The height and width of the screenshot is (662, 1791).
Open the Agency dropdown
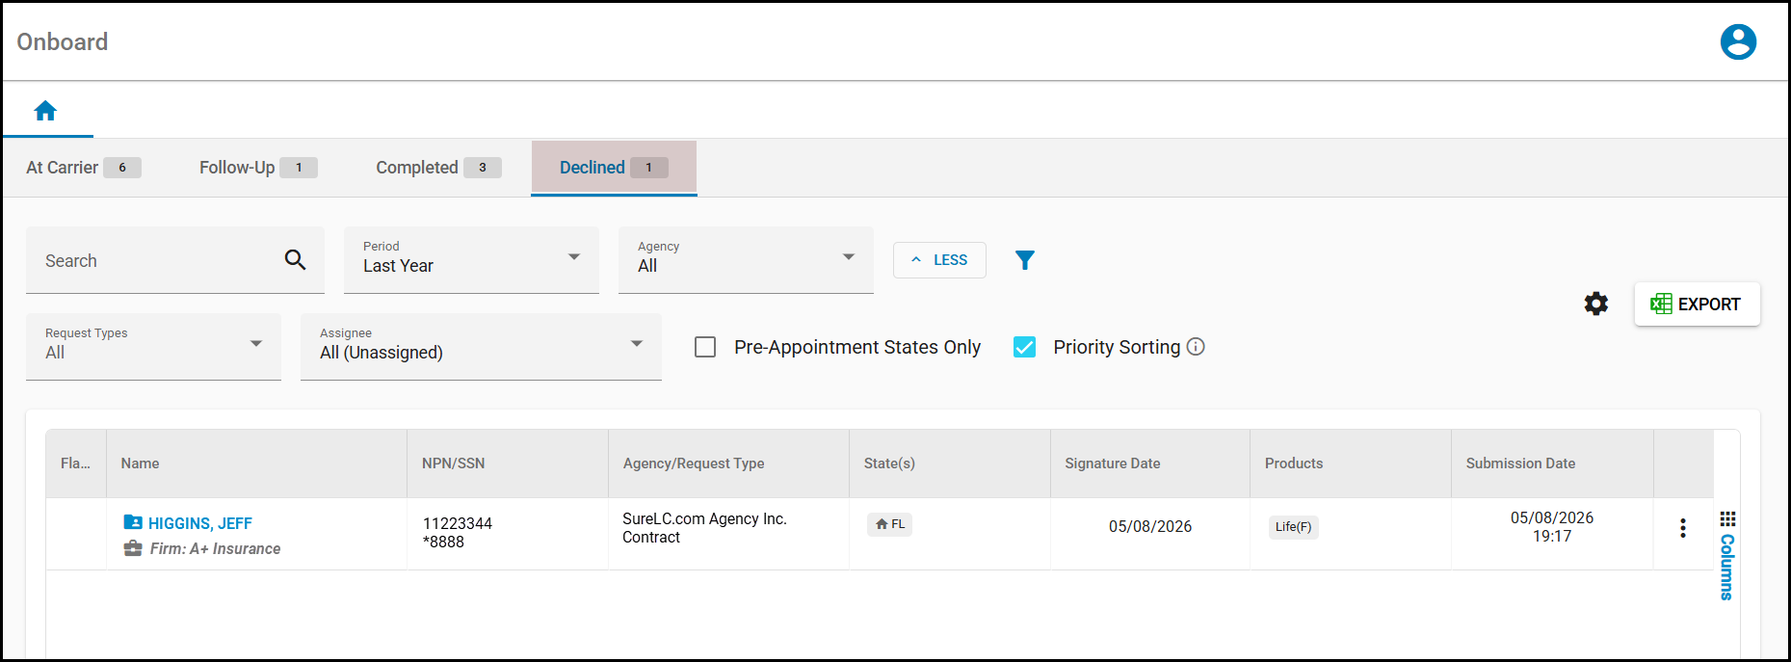tap(746, 260)
